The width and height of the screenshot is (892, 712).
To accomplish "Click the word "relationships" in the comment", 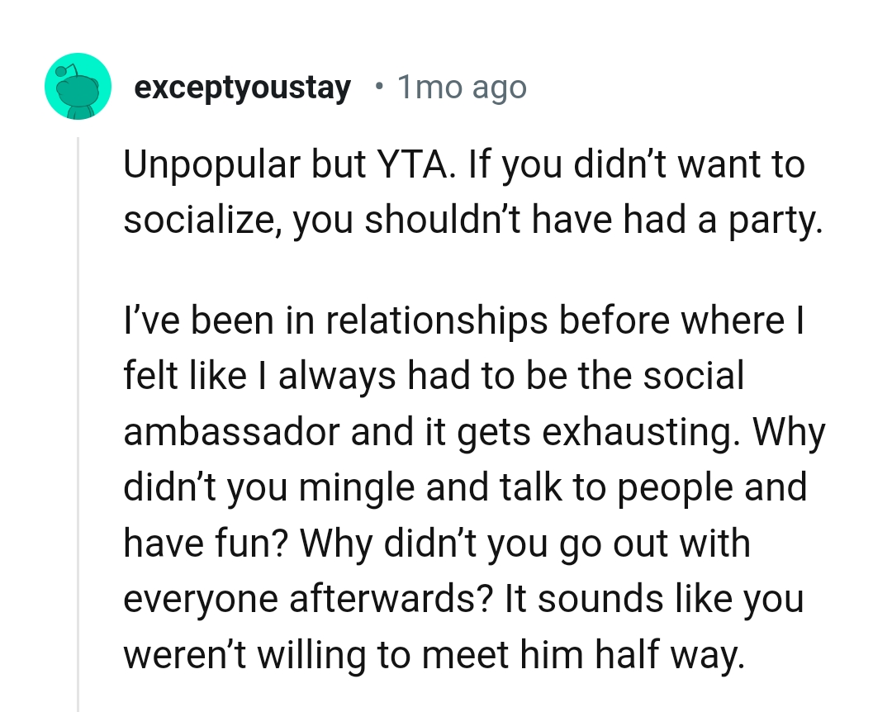I will pos(437,320).
